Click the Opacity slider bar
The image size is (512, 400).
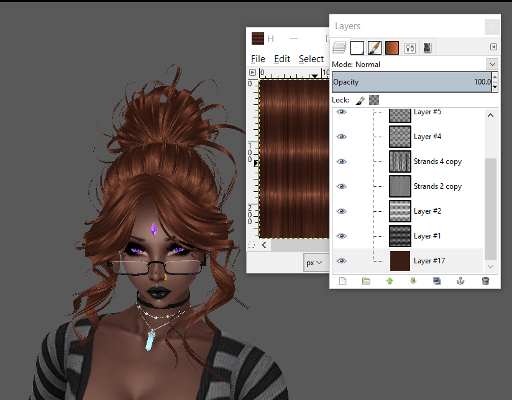(x=412, y=82)
